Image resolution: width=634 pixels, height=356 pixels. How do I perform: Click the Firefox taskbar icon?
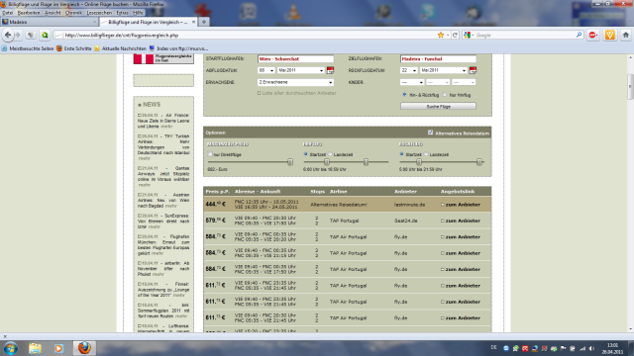(84, 348)
